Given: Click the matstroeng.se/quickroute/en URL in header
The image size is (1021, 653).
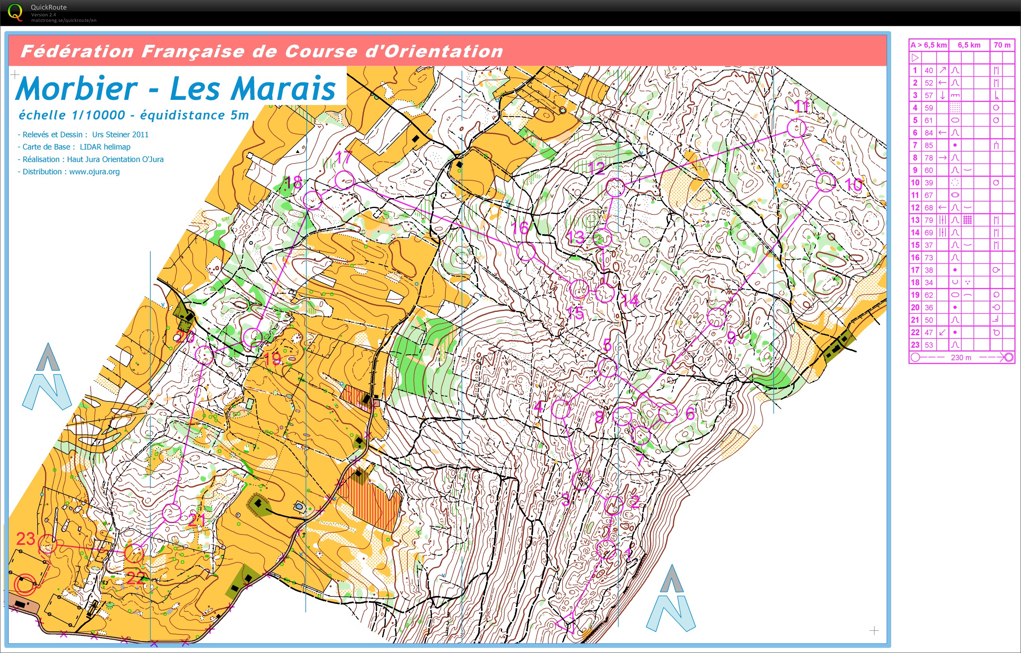Looking at the screenshot, I should (64, 20).
